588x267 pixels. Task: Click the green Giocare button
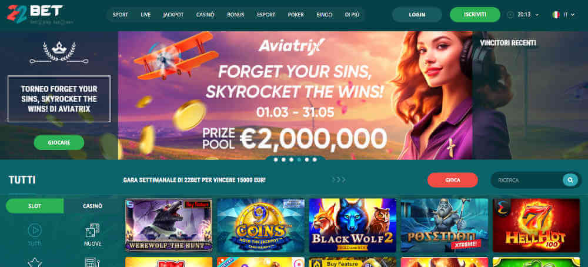point(59,142)
